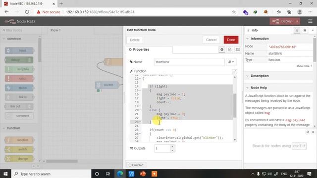Select the catch node in palette

[19, 79]
